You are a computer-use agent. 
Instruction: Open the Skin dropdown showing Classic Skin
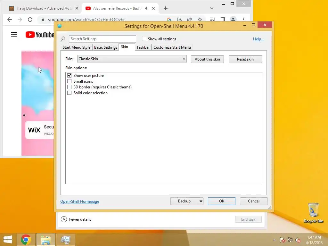coord(132,59)
